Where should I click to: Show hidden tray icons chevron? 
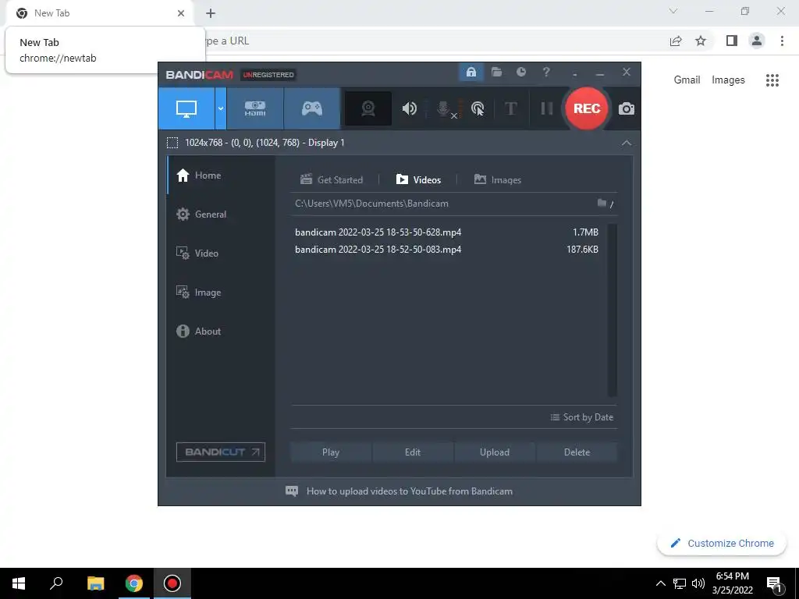[660, 583]
